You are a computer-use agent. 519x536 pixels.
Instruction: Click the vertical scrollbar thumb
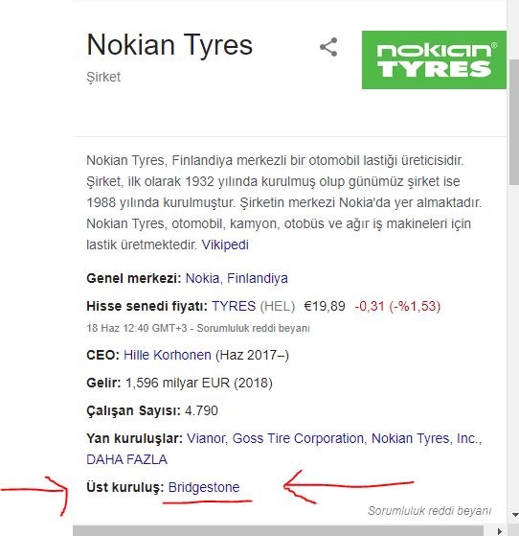(x=514, y=122)
